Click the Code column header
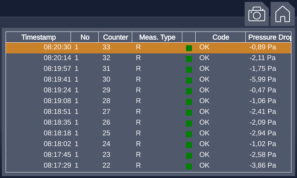Image resolution: width=297 pixels, height=178 pixels. (x=221, y=37)
